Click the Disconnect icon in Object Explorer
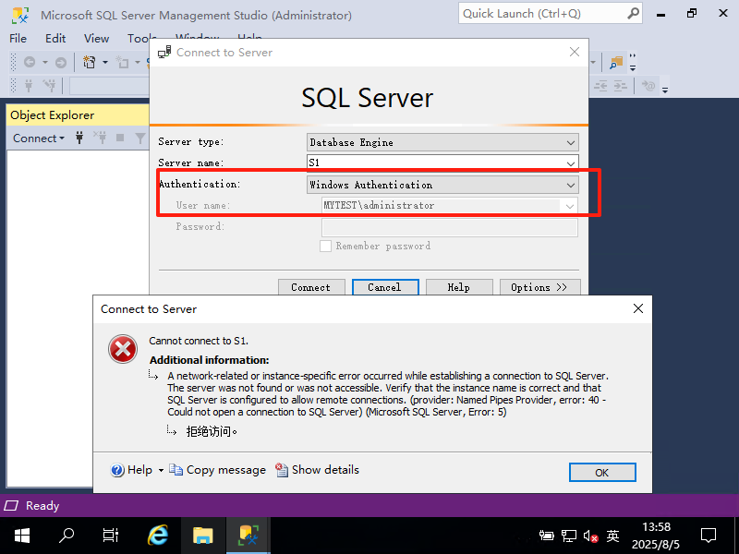 100,138
